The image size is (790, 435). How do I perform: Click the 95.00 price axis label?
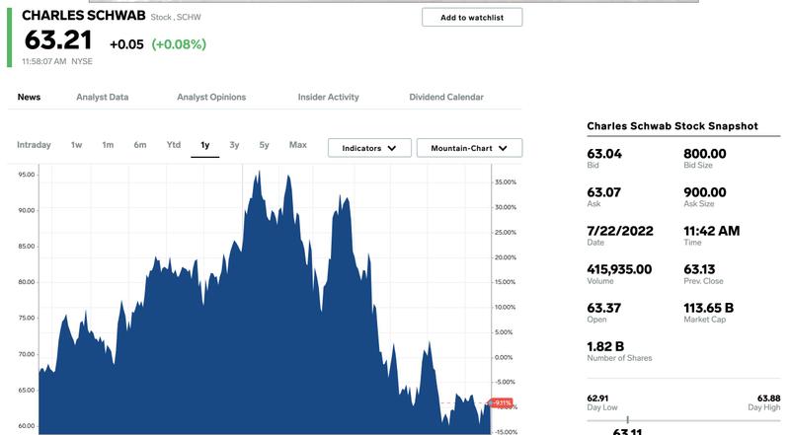[27, 175]
